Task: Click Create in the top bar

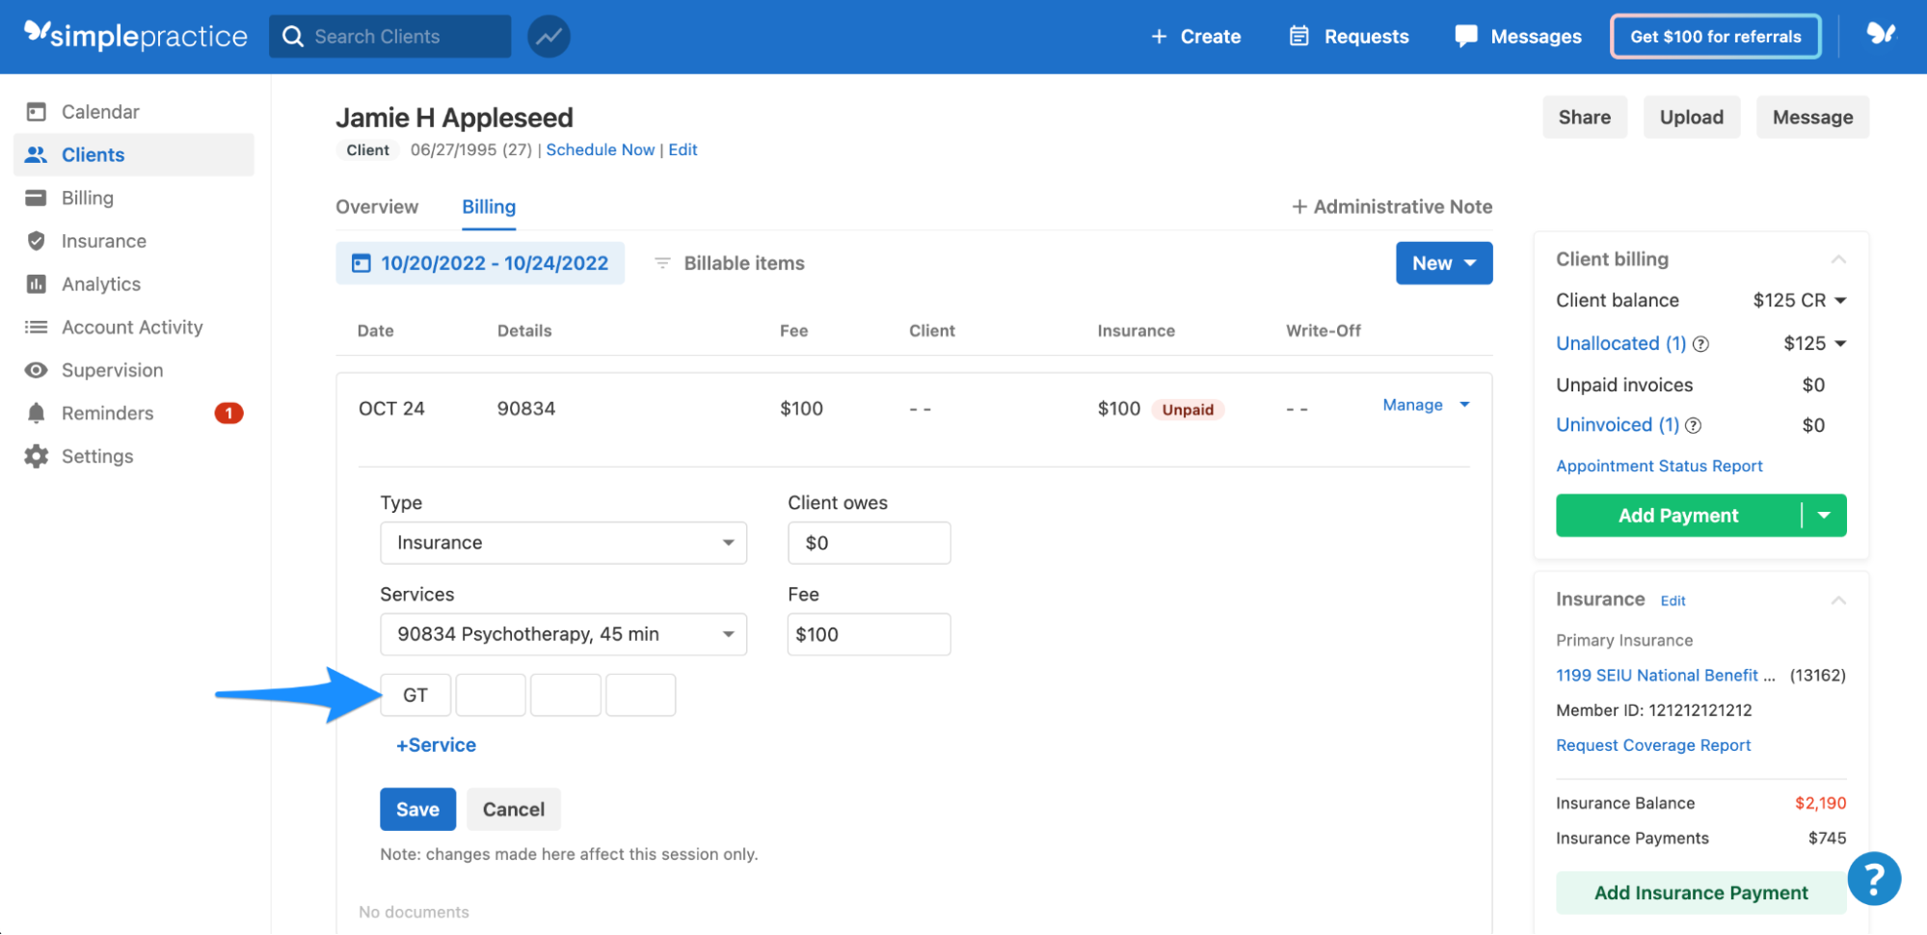Action: click(x=1195, y=37)
